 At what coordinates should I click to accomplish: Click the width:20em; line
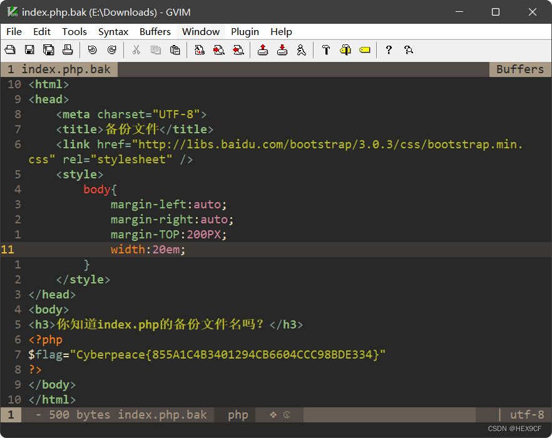point(148,250)
